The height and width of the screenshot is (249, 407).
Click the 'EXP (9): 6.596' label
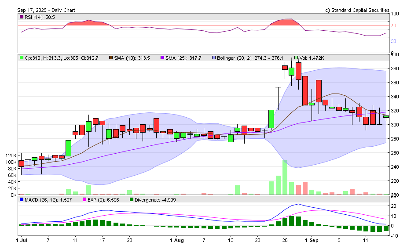click(103, 200)
